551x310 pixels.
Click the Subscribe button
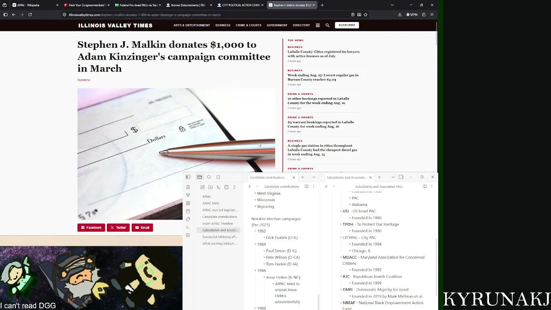pos(347,25)
